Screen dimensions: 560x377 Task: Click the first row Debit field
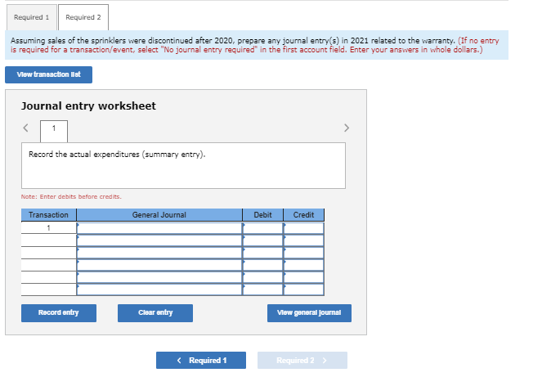263,228
